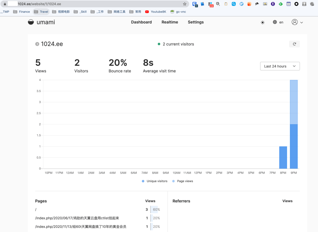
Task: Expand the 1024.ee website arrow icon
Action: 37,44
